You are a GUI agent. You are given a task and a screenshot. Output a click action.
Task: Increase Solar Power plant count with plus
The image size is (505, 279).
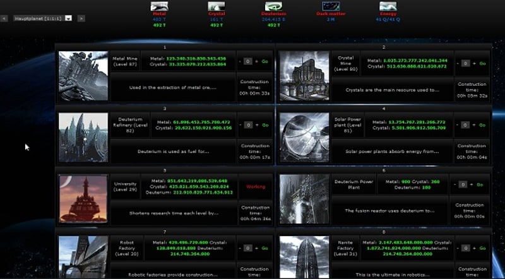coord(474,125)
